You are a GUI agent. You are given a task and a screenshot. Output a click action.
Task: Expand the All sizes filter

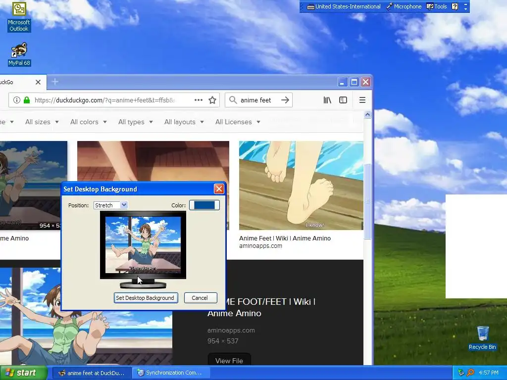pos(42,122)
